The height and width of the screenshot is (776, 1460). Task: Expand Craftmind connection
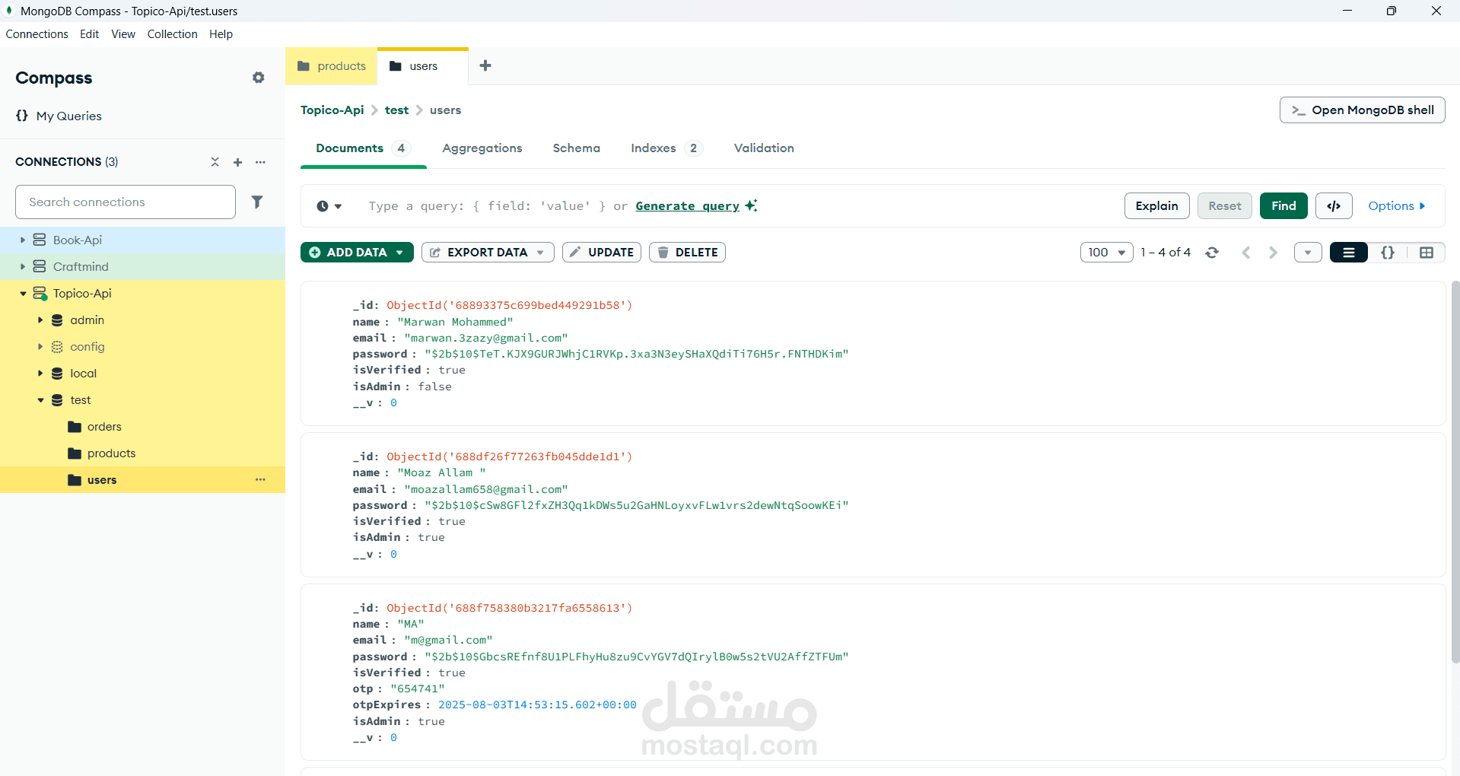pyautogui.click(x=23, y=266)
